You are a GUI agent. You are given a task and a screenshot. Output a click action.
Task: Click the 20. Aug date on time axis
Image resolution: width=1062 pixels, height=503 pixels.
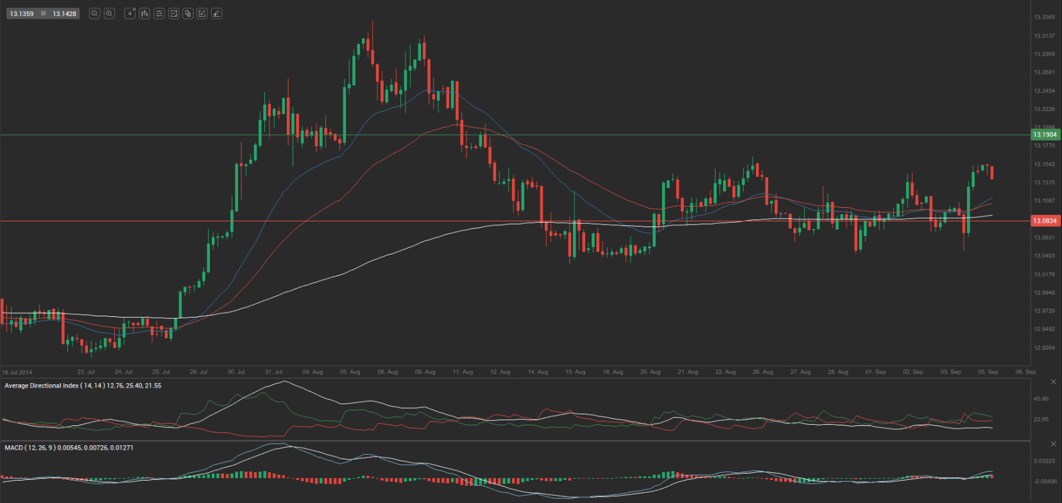click(x=650, y=372)
